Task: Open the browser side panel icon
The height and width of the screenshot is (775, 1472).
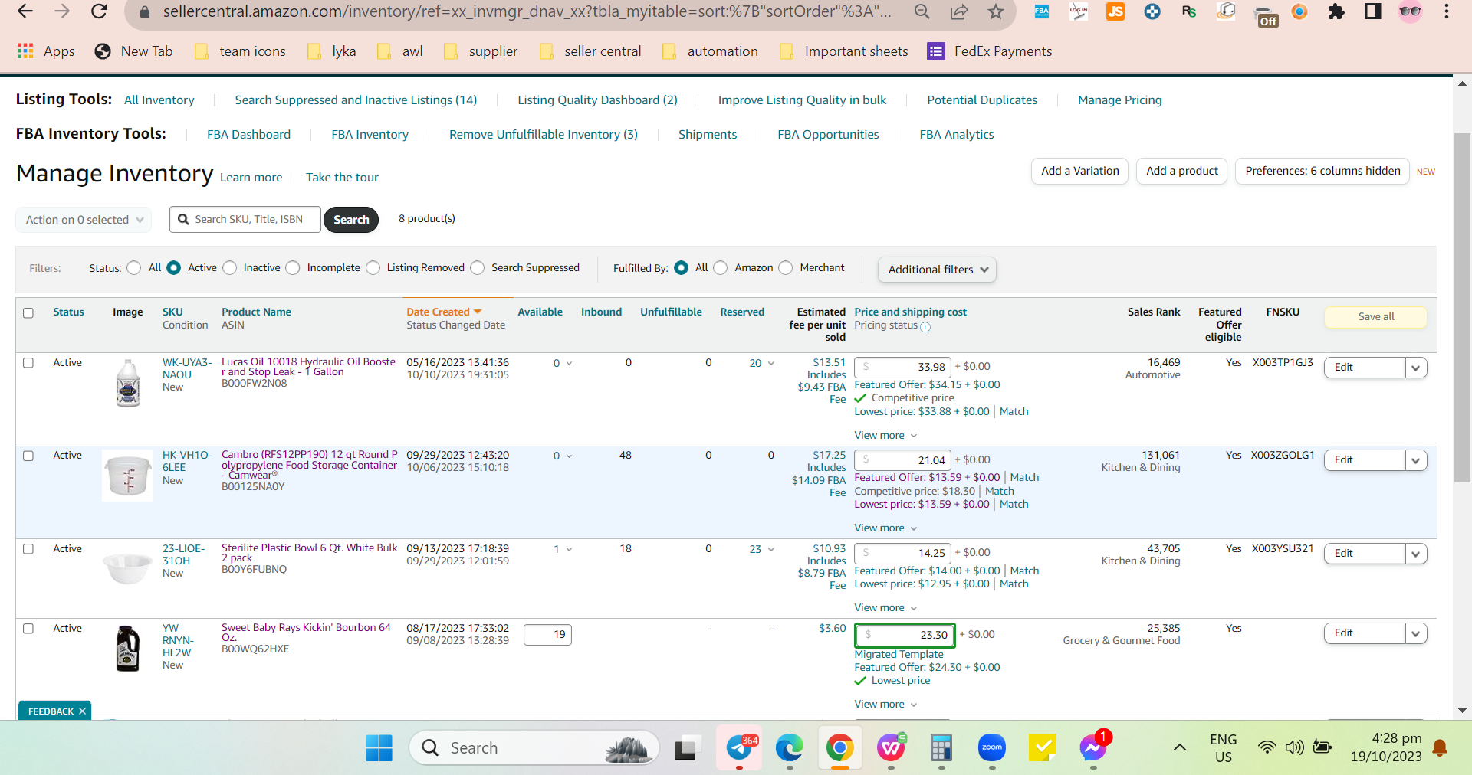Action: tap(1373, 11)
